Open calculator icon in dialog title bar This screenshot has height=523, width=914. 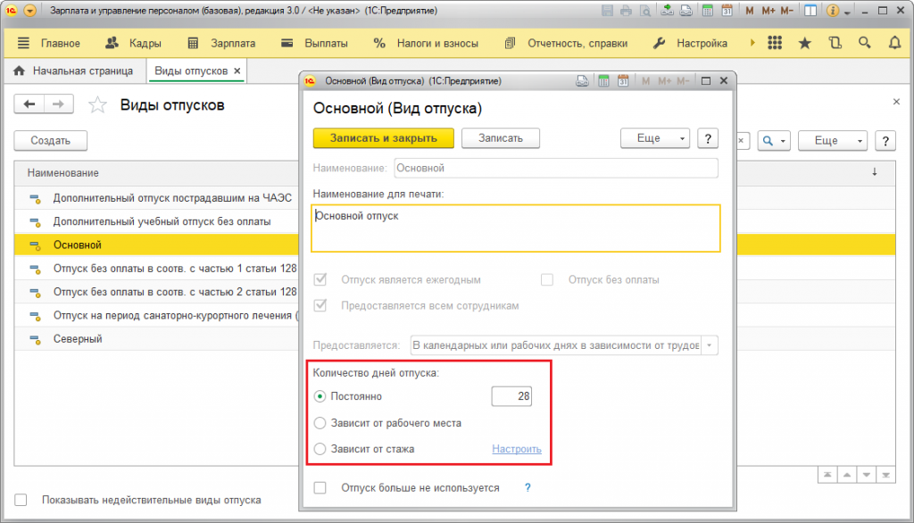603,81
